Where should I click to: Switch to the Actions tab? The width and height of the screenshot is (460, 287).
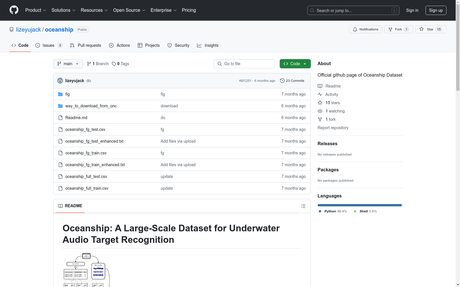[x=120, y=45]
